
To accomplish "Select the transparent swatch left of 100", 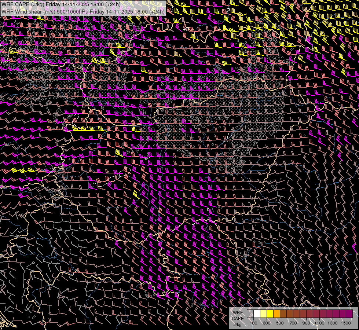I will click(x=250, y=313).
